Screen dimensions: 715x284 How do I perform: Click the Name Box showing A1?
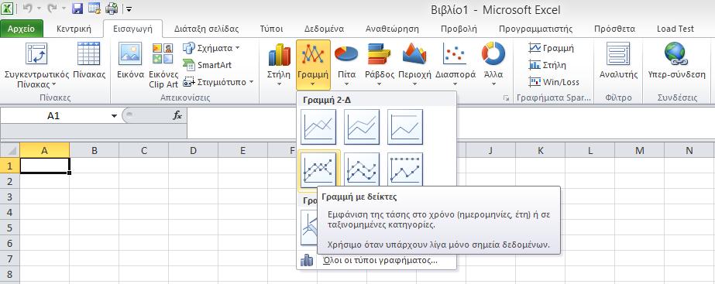click(53, 116)
